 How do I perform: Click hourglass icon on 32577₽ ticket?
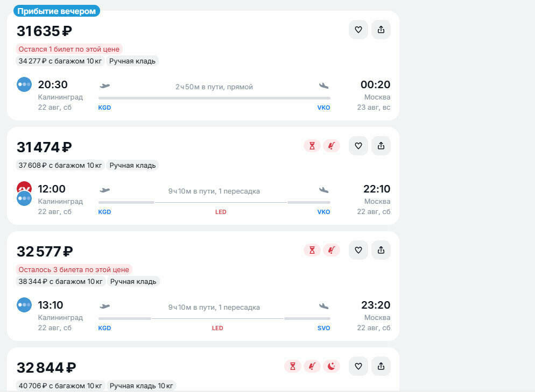(x=312, y=250)
